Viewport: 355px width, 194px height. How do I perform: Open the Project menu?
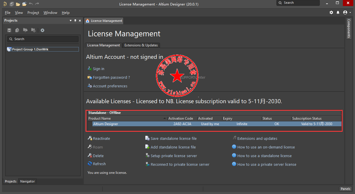point(33,13)
